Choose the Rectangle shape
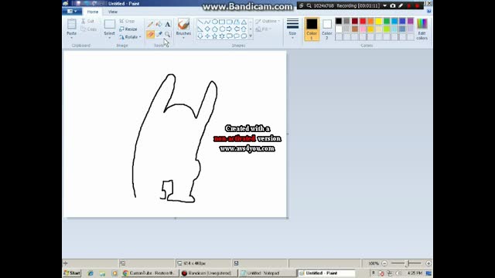Image resolution: width=495 pixels, height=278 pixels. (x=222, y=22)
